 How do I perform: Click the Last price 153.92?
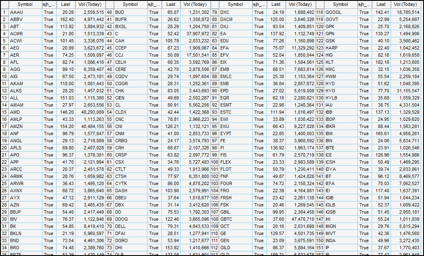pos(171,248)
